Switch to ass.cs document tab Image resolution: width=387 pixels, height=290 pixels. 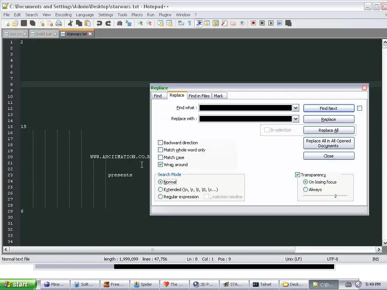[15, 34]
